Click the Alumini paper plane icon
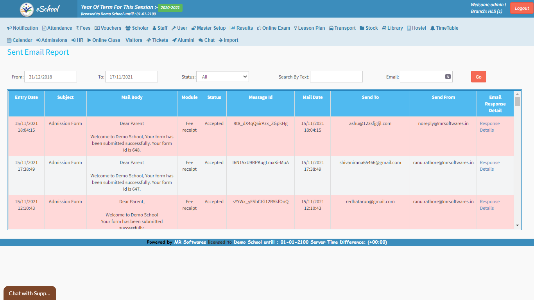The width and height of the screenshot is (534, 300). pyautogui.click(x=174, y=40)
